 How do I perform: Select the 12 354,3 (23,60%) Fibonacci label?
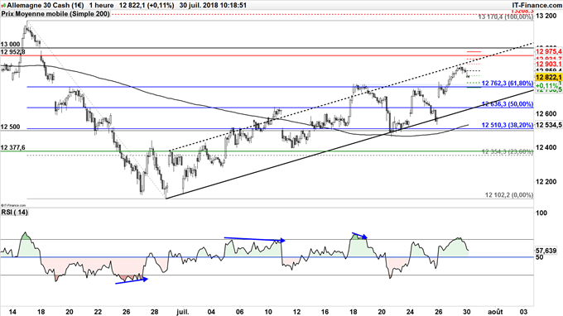coord(508,151)
